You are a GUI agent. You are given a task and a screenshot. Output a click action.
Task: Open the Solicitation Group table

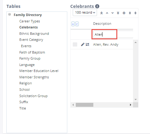pos(33,96)
